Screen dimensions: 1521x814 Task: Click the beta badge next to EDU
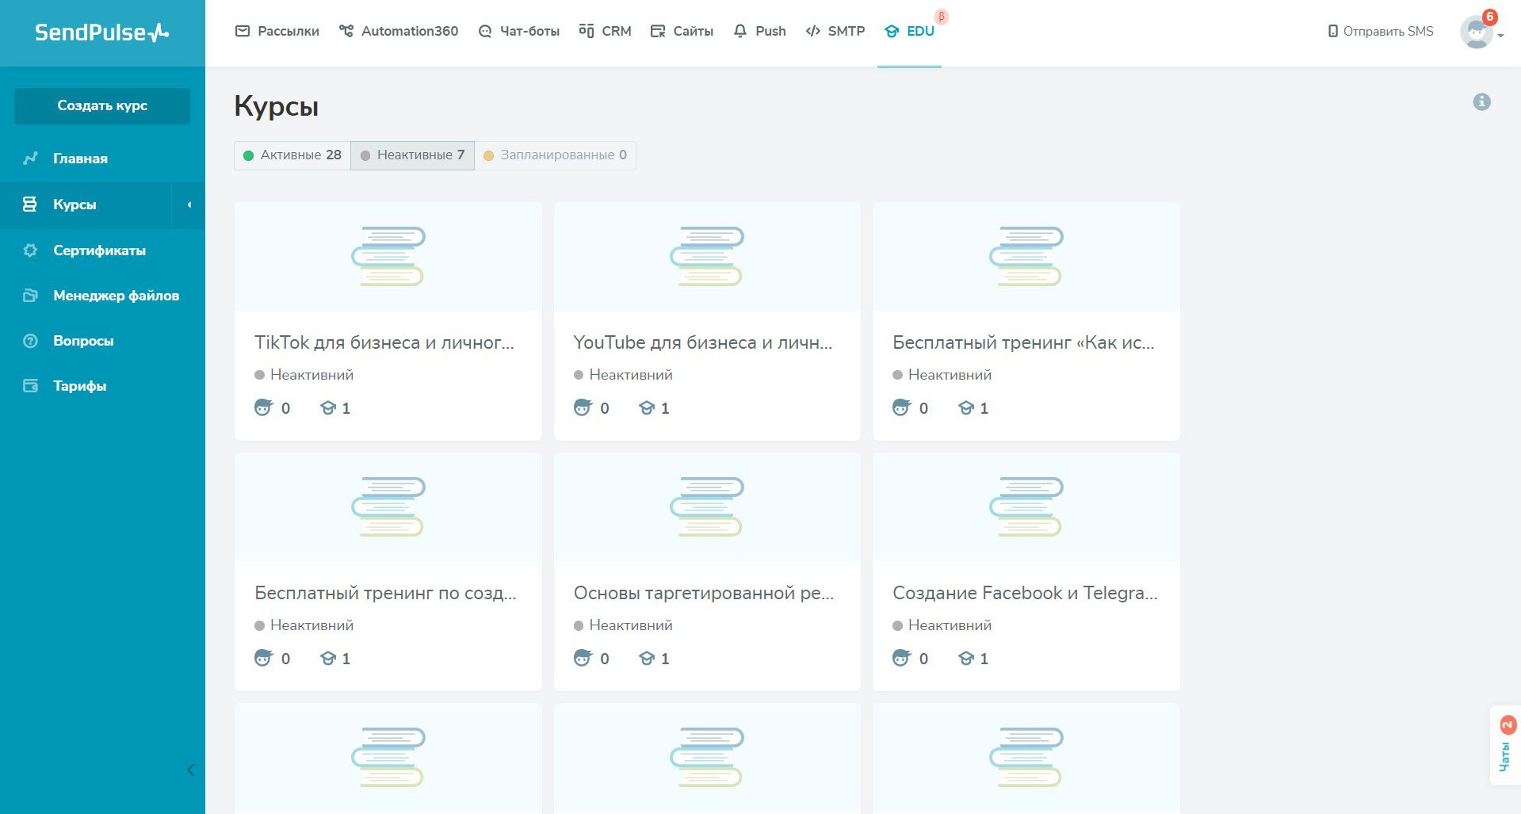pyautogui.click(x=942, y=17)
